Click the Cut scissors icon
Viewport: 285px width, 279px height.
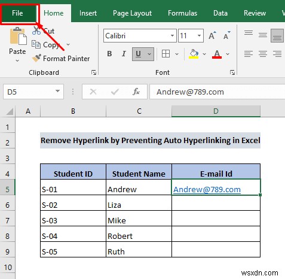(36, 31)
